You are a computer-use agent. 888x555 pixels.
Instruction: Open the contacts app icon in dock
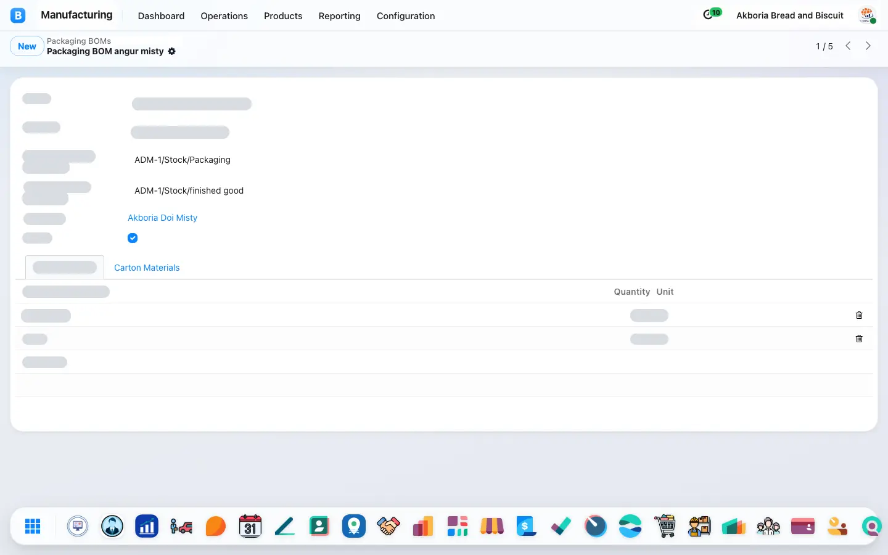click(x=319, y=526)
